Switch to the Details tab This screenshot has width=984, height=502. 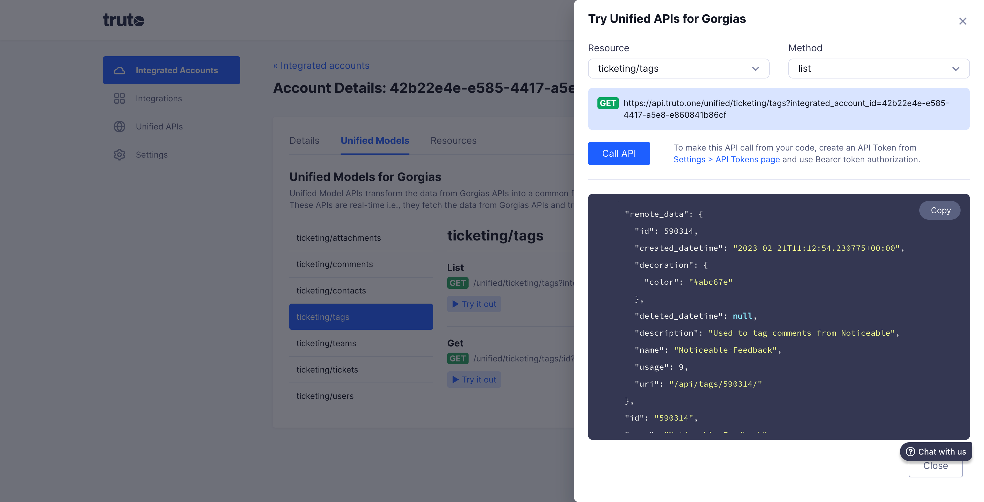pos(304,140)
